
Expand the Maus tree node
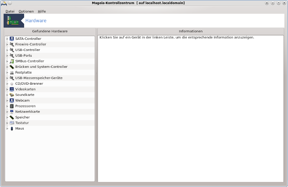(x=7, y=128)
